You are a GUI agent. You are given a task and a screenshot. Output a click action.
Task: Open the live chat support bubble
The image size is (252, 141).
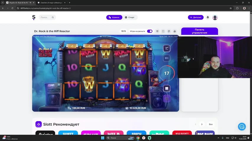(x=242, y=127)
